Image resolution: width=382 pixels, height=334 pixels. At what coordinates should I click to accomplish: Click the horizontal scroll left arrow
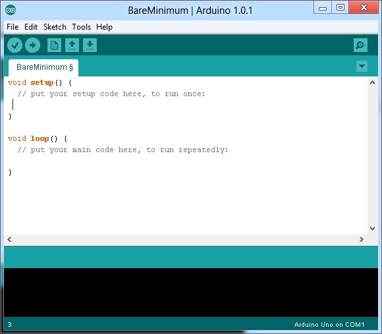coord(9,240)
